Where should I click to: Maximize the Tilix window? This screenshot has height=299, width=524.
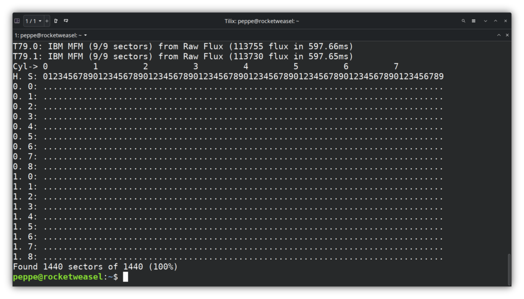tap(496, 21)
